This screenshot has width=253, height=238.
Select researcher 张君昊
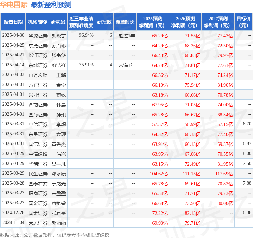[x=59, y=213]
